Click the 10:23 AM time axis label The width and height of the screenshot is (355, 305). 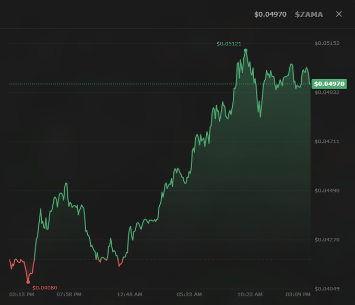[250, 295]
